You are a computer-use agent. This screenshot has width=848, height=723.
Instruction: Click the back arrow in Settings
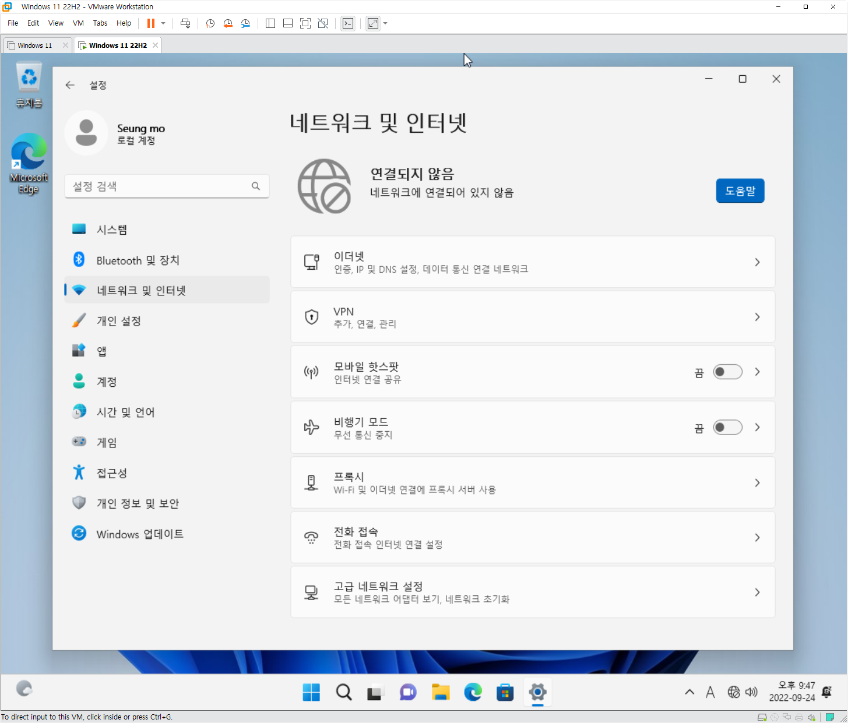(70, 85)
